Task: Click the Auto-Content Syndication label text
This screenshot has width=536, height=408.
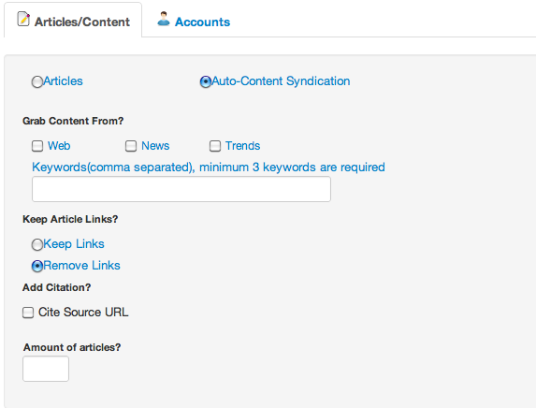Action: click(x=281, y=81)
